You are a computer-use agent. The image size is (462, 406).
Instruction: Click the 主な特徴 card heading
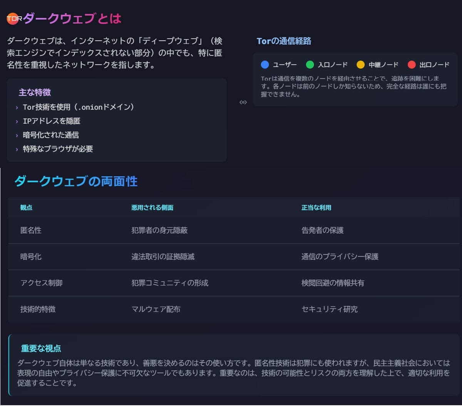coord(35,92)
